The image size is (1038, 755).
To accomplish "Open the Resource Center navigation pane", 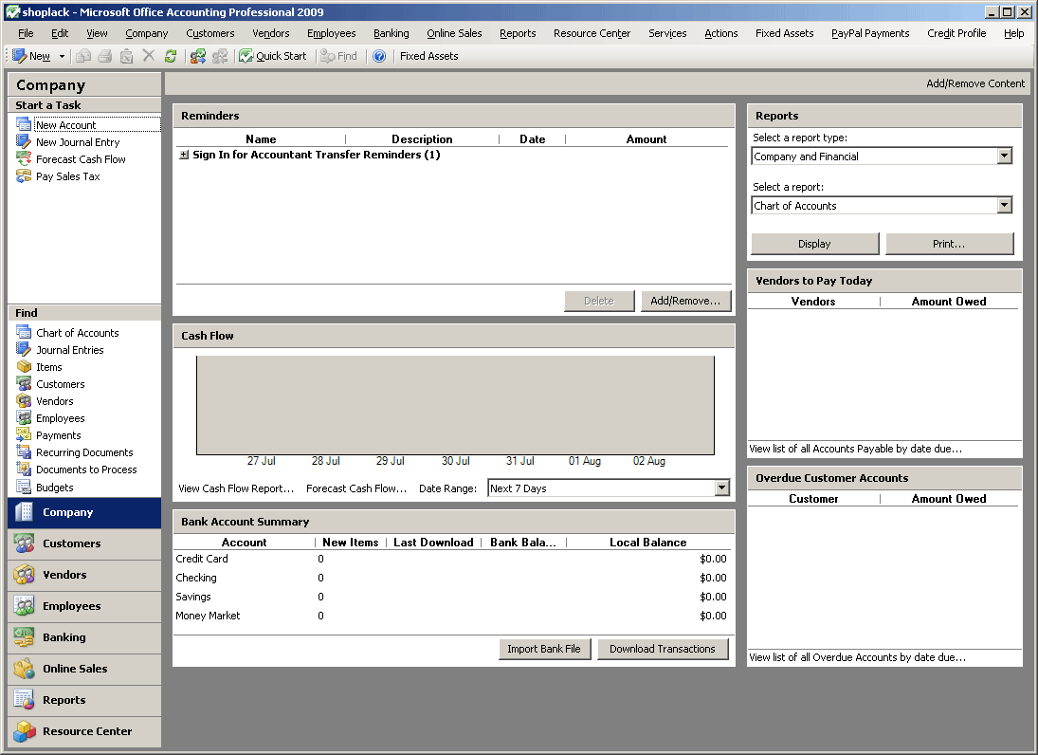I will (84, 731).
